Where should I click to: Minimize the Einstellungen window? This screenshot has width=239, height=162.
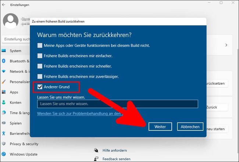click(209, 3)
